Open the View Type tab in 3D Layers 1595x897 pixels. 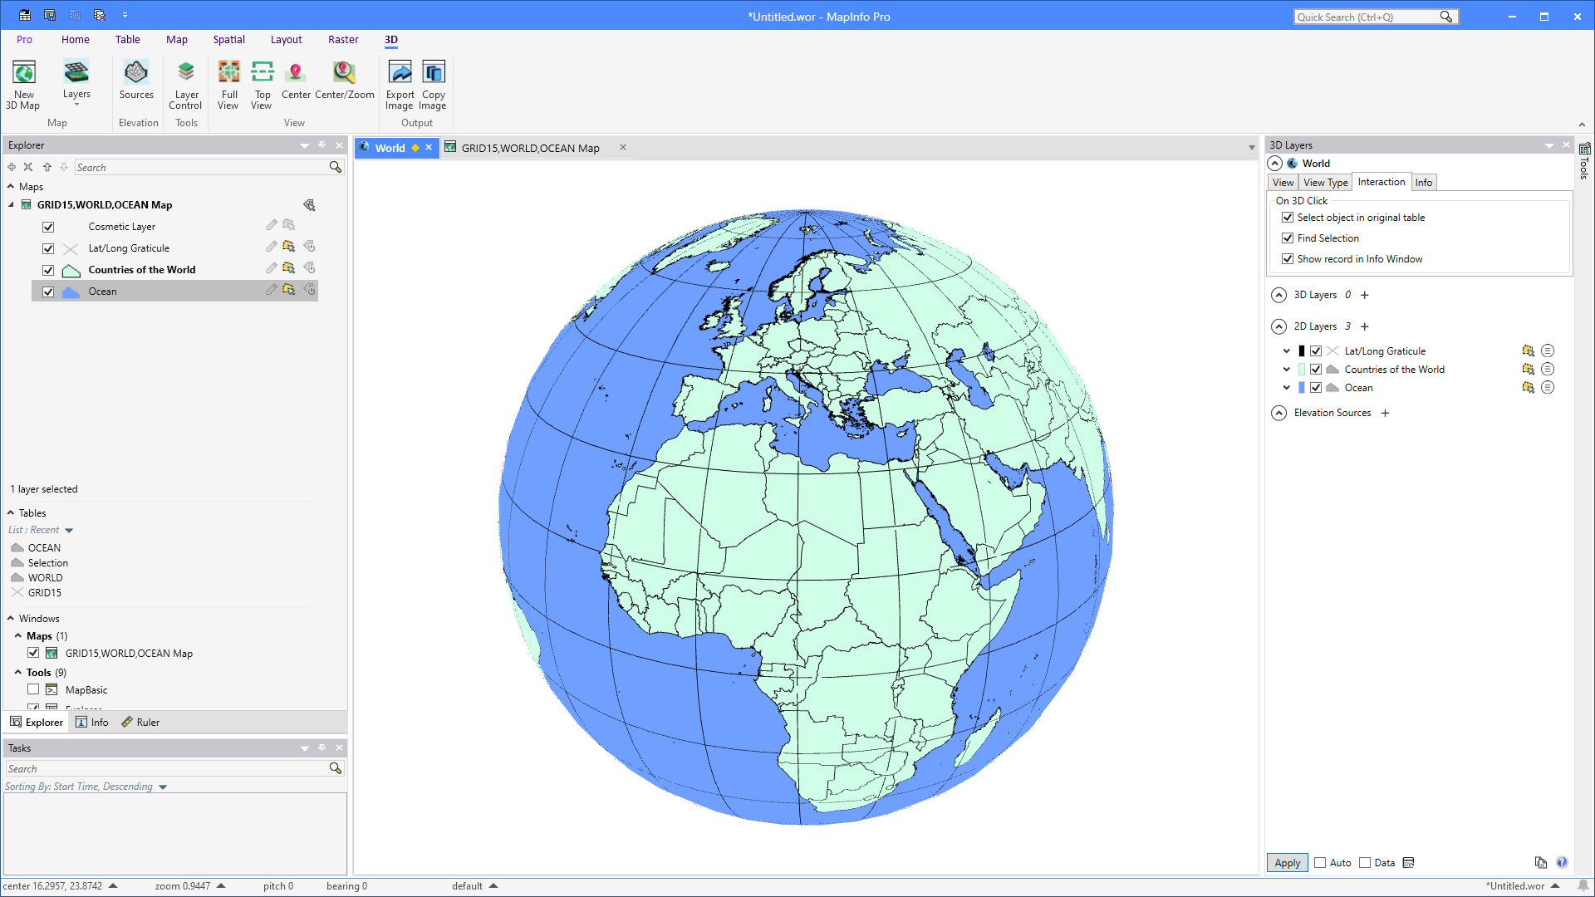(x=1325, y=182)
